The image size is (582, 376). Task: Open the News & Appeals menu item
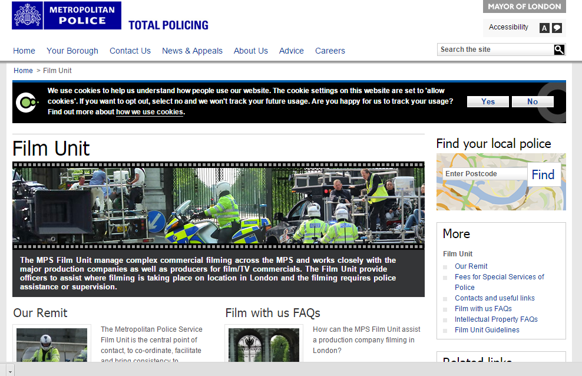[x=192, y=51]
